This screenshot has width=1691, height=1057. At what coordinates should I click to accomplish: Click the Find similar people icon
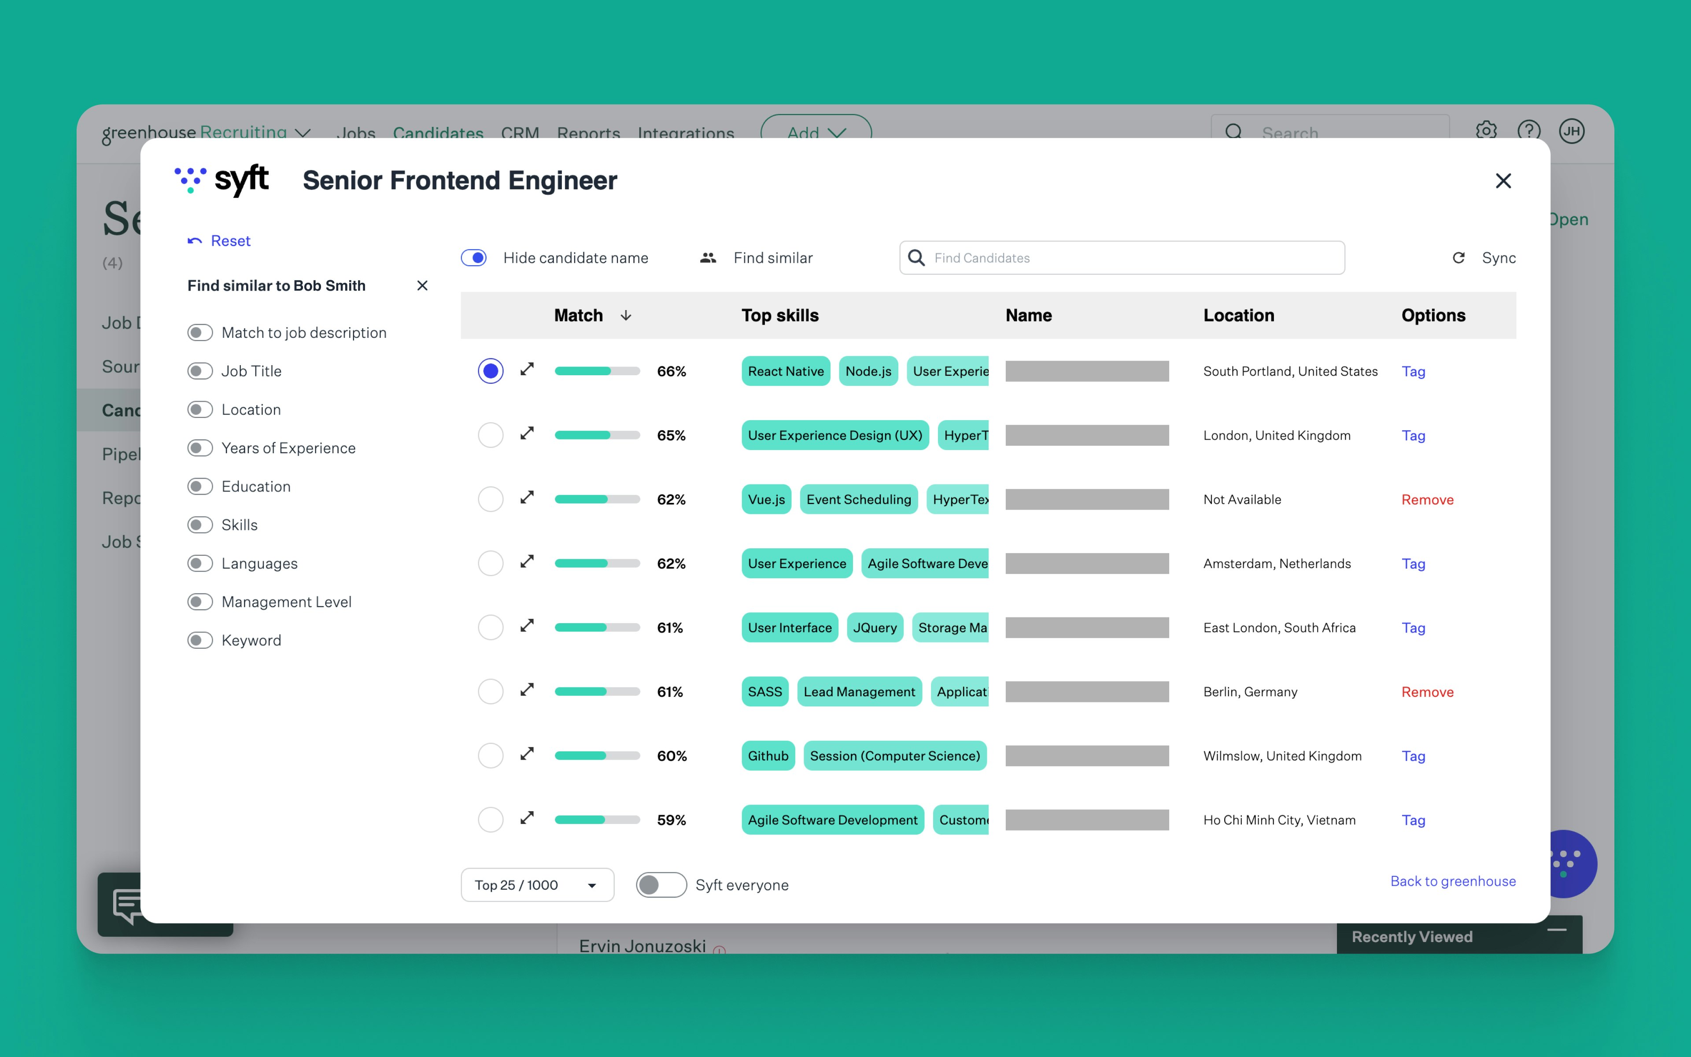pyautogui.click(x=708, y=258)
